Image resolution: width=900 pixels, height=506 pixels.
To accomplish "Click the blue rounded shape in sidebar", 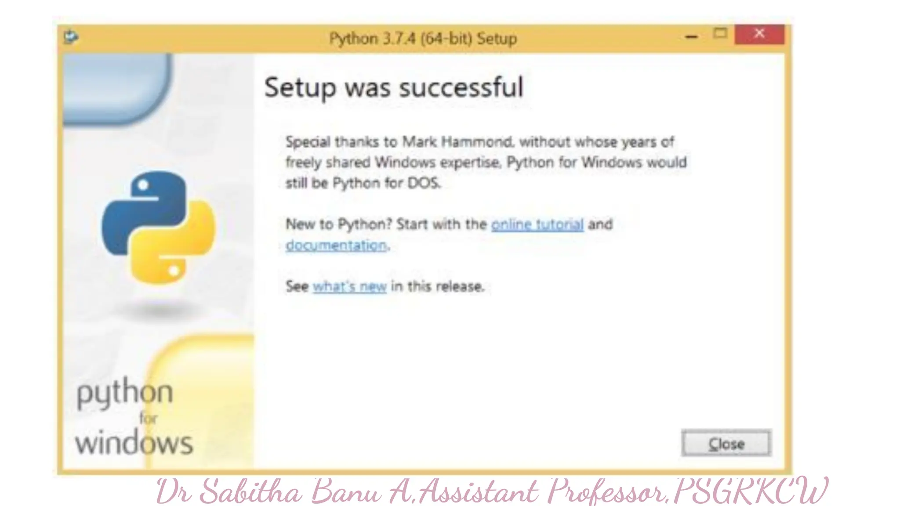I will point(117,89).
